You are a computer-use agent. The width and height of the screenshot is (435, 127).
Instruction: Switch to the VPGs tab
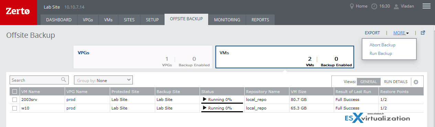tap(88, 20)
